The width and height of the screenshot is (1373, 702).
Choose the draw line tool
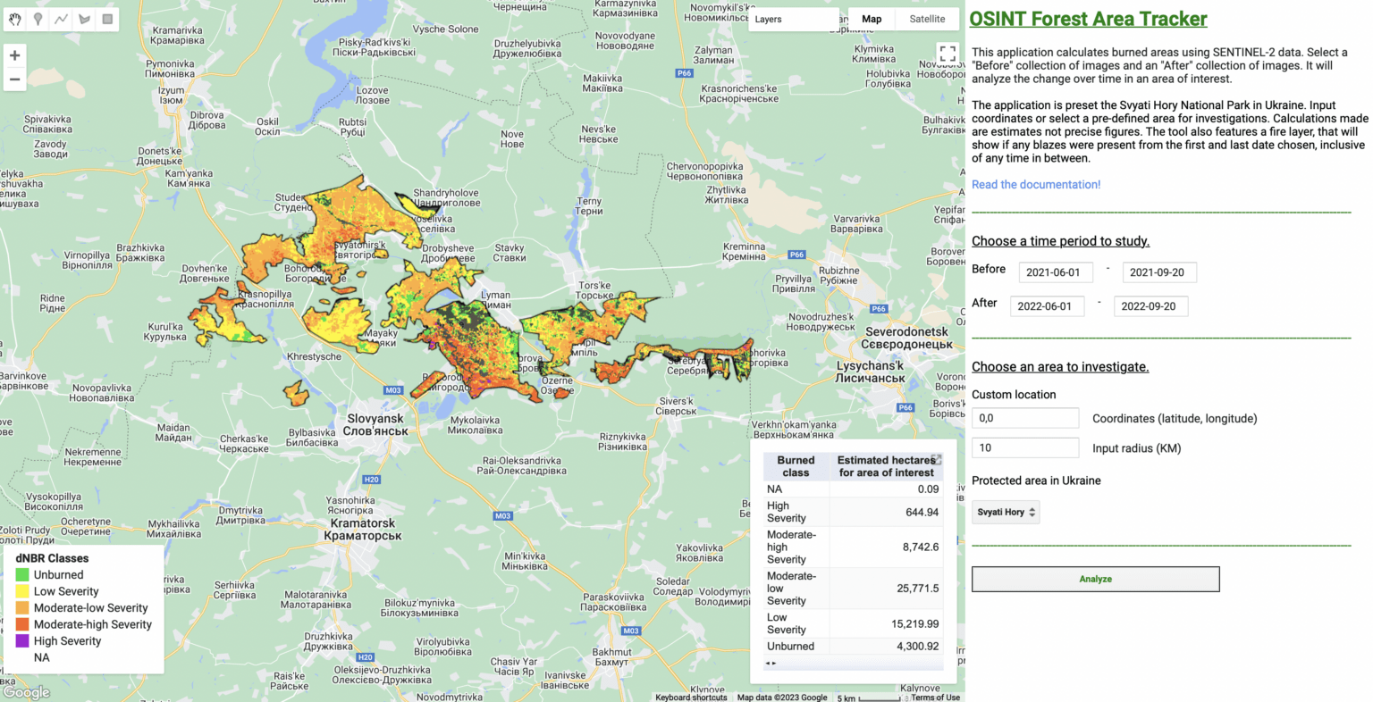(61, 19)
